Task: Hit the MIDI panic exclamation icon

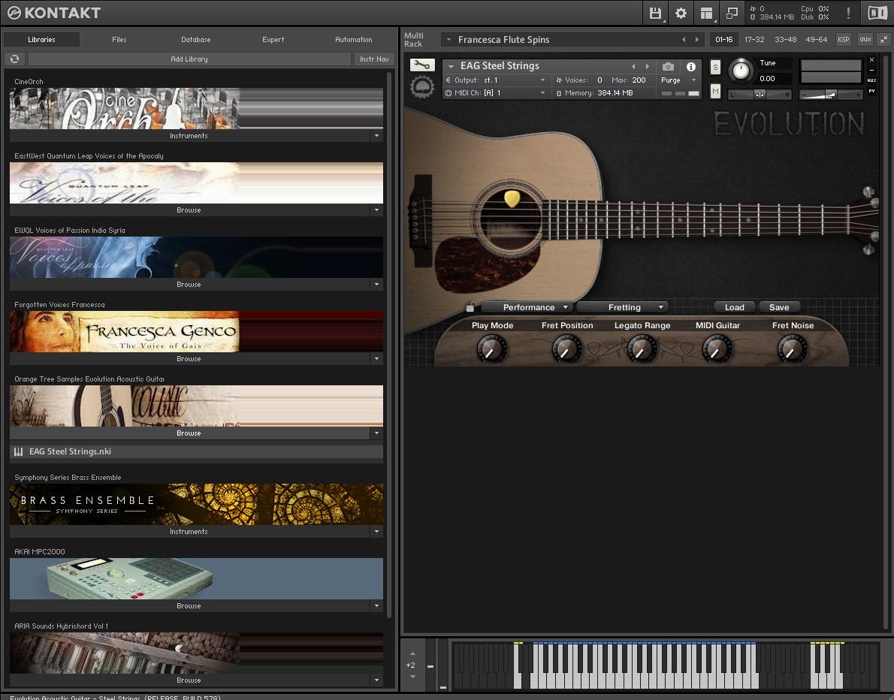Action: pyautogui.click(x=848, y=13)
